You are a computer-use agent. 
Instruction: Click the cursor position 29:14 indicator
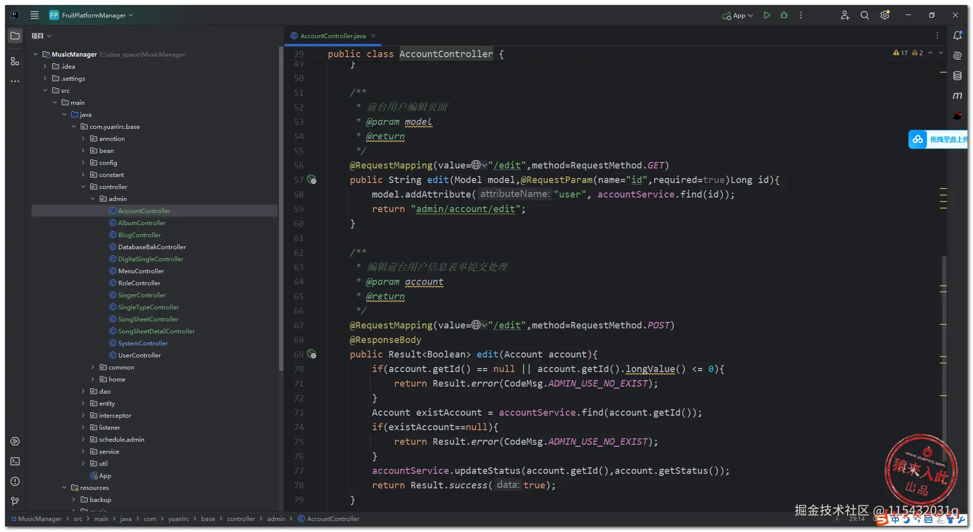tap(857, 519)
